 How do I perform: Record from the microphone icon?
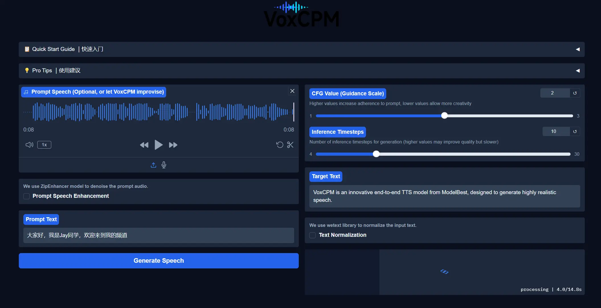[164, 165]
